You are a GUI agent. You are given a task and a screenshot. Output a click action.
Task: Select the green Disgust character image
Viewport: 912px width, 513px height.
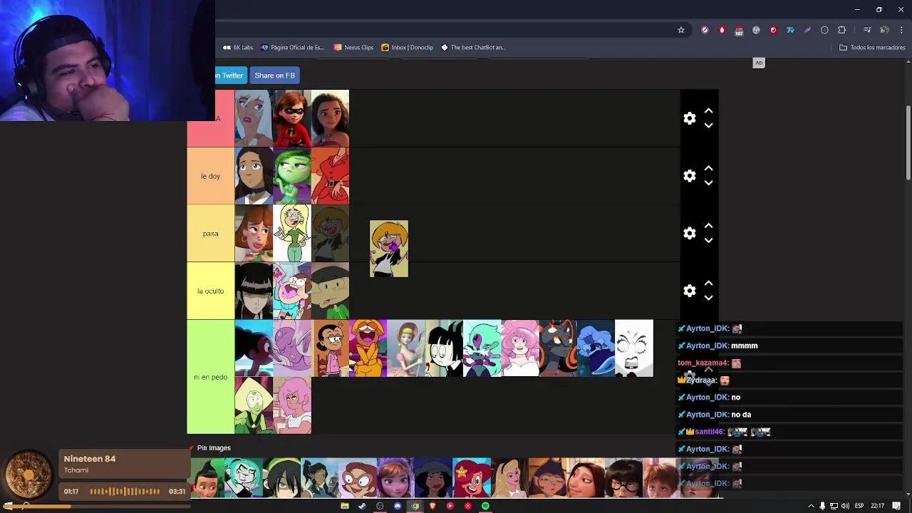click(x=292, y=176)
